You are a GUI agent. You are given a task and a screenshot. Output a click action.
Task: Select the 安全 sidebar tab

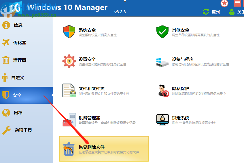tap(27, 95)
